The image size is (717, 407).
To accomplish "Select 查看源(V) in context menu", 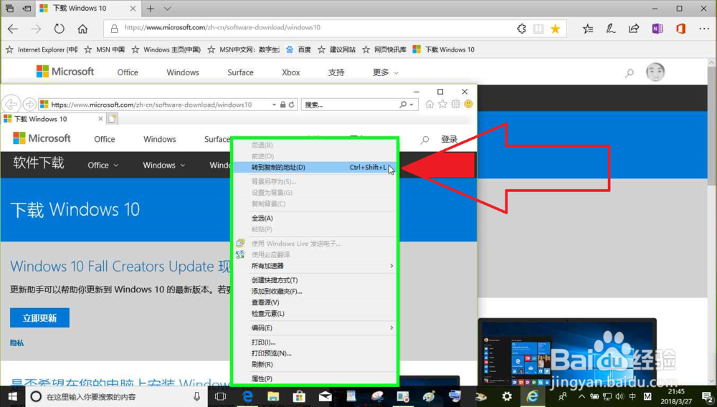I will pyautogui.click(x=315, y=302).
